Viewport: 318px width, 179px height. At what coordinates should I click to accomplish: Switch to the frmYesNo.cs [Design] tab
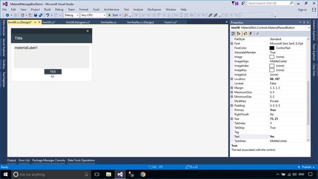pos(140,22)
